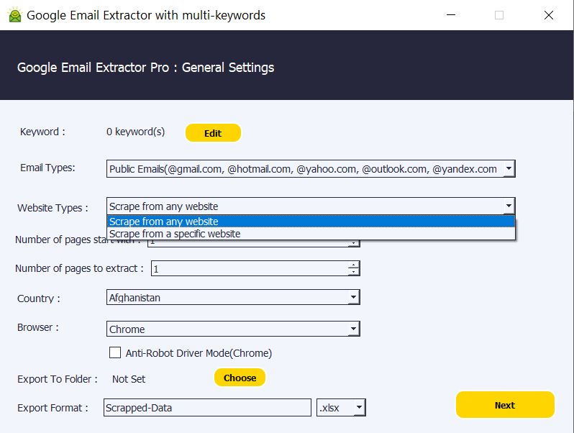Open the .xlsx export format dropdown
Viewport: 574px width, 433px height.
click(x=341, y=408)
